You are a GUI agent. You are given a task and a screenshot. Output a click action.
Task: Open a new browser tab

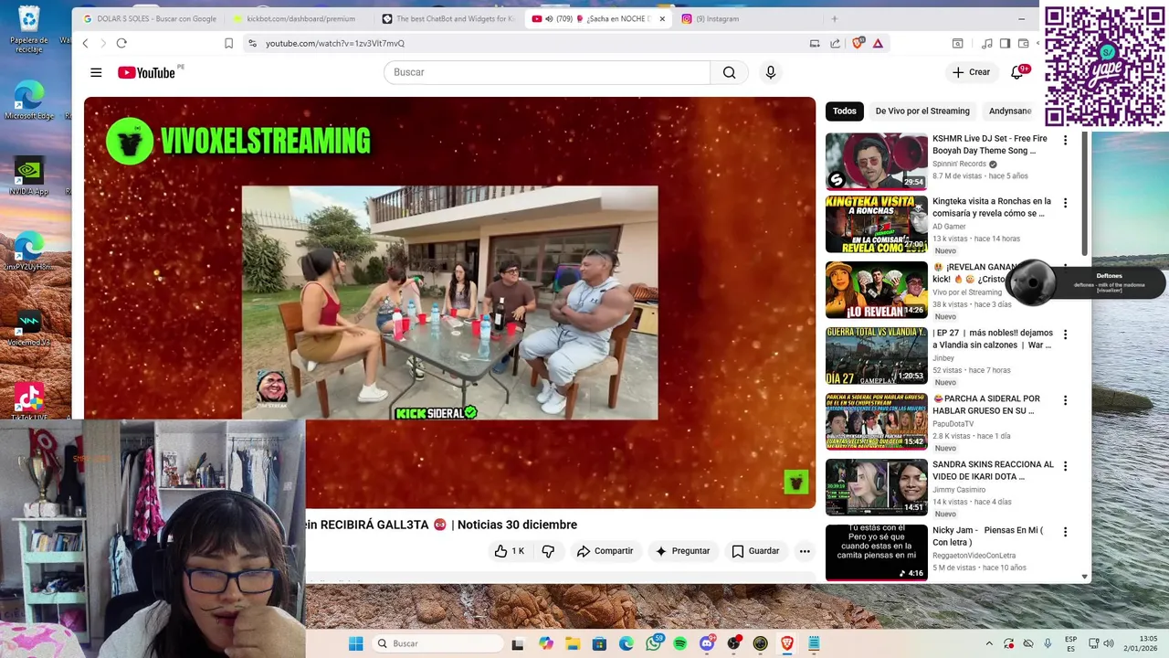[834, 18]
